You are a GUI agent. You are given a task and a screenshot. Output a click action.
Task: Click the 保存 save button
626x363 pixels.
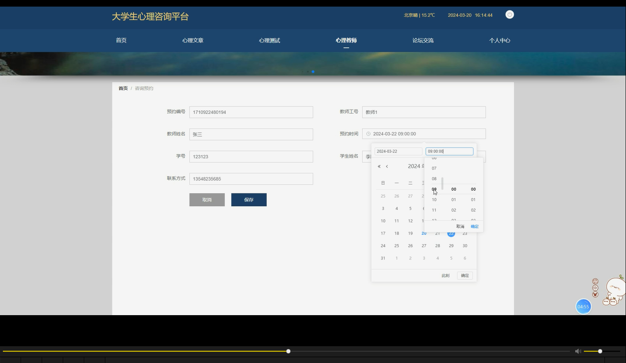coord(249,200)
